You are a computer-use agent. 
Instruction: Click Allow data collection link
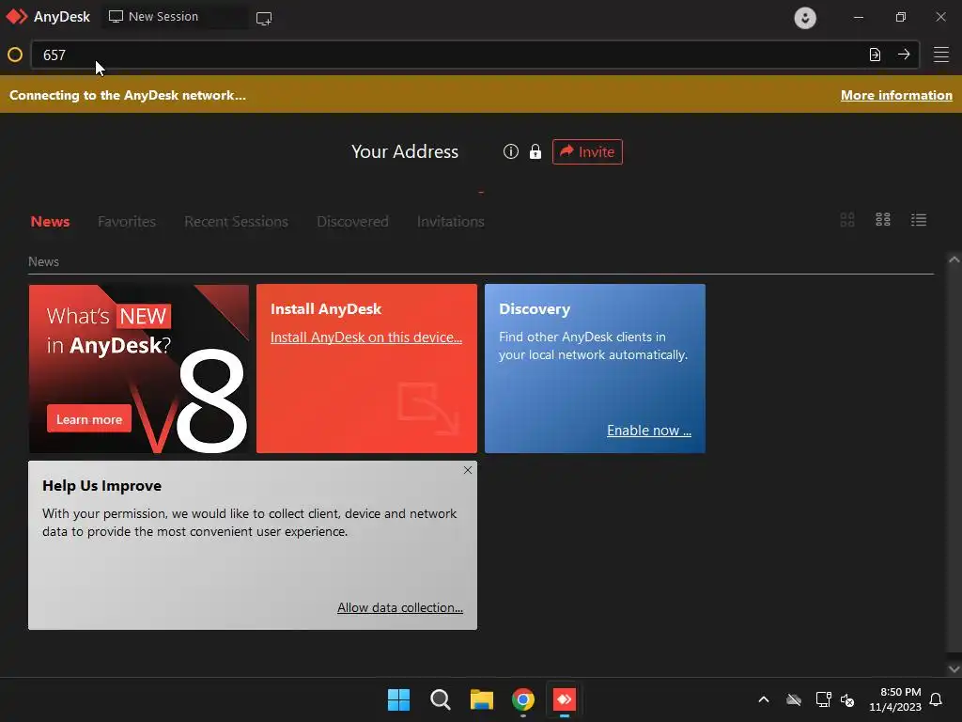click(x=400, y=607)
